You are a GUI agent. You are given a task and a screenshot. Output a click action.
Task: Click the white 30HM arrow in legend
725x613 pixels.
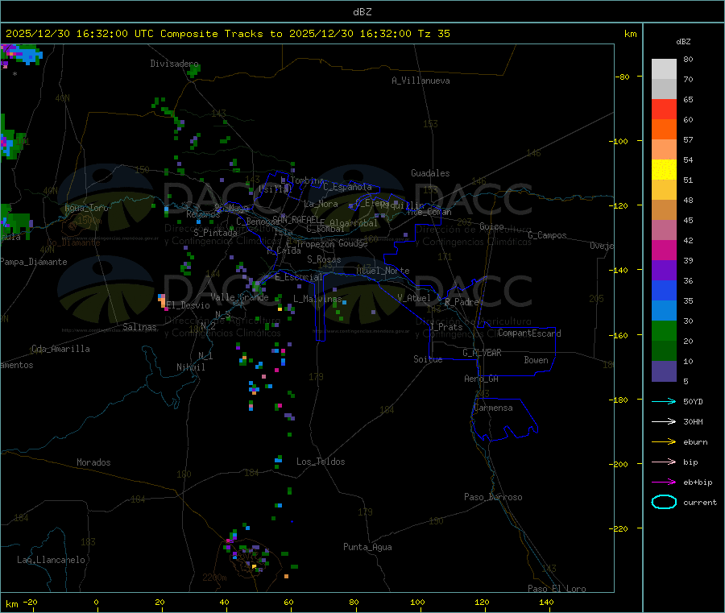(x=663, y=421)
